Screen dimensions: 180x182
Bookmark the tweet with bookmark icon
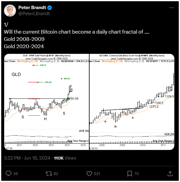click(130, 174)
